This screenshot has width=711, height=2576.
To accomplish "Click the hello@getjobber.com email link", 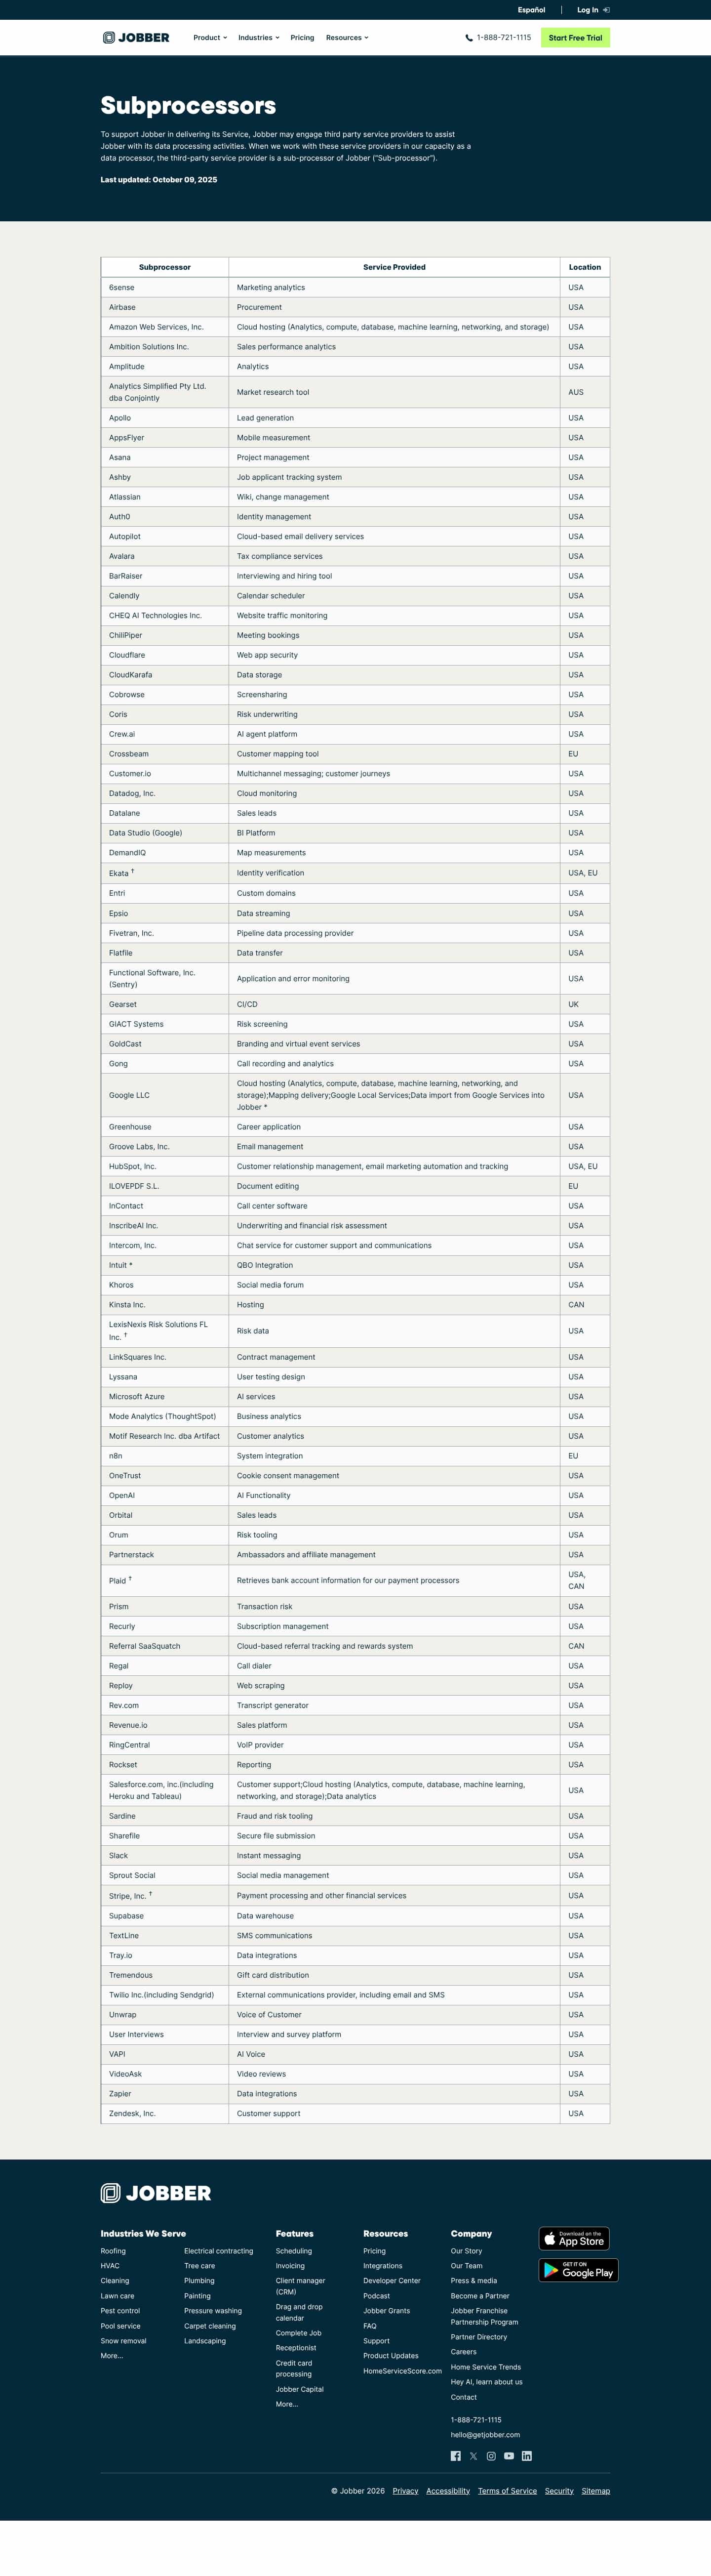I will click(485, 2435).
